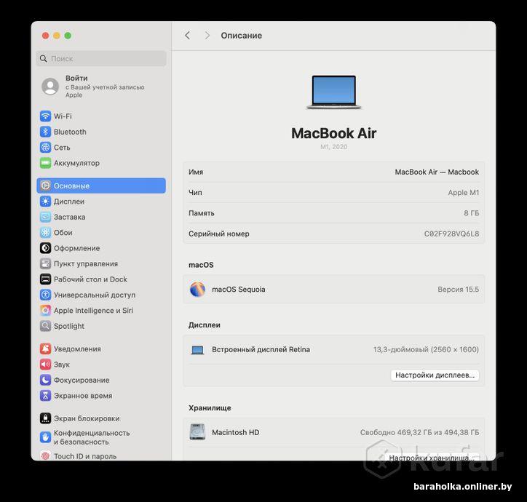The width and height of the screenshot is (527, 502).
Task: Select the Spotlight sidebar label
Action: pos(69,326)
